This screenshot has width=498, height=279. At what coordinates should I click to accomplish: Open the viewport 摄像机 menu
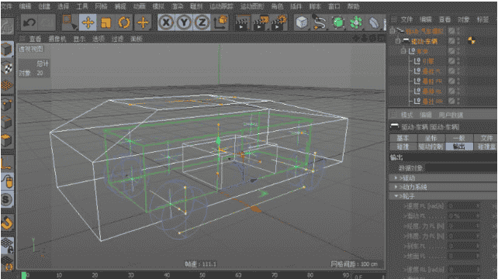click(57, 39)
